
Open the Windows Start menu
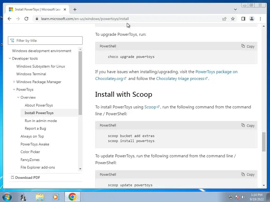(7, 197)
